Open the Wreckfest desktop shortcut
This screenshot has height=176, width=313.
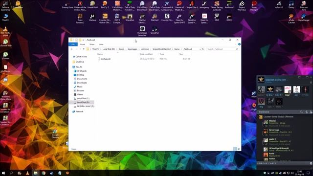coord(130,18)
